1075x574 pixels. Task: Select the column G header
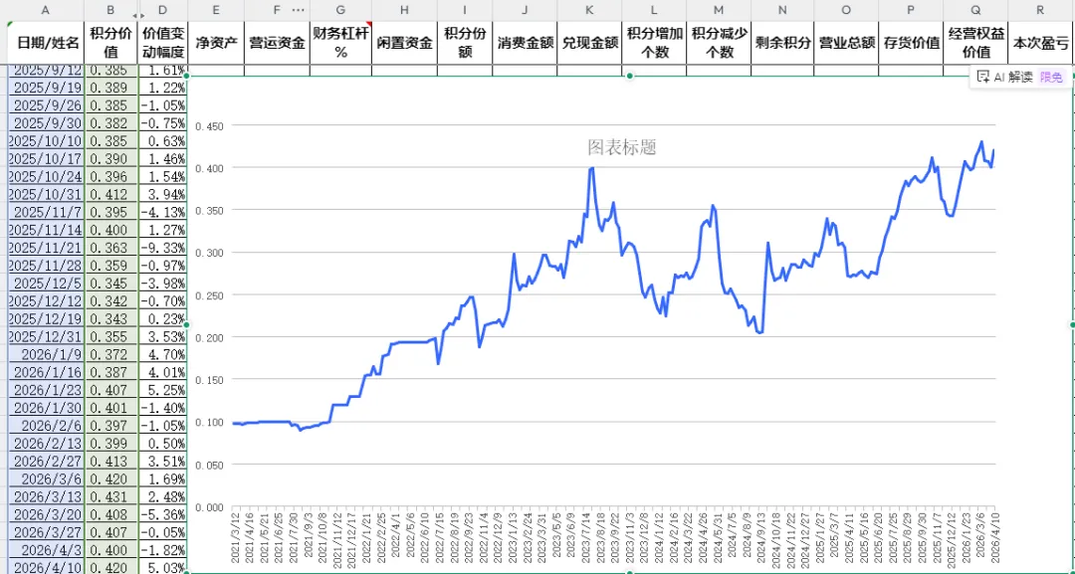tap(340, 10)
